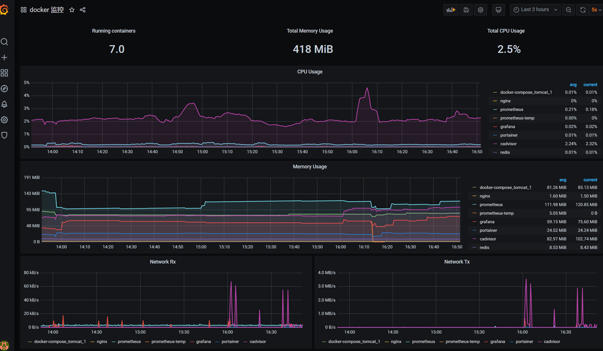Open the Memory Usage panel title menu

310,167
